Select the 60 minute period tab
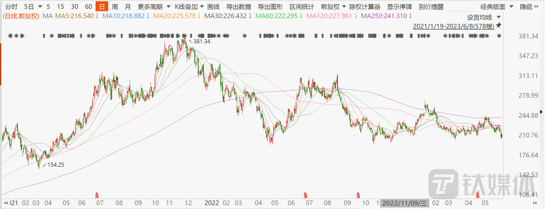This screenshot has height=209, width=545. pos(89,7)
